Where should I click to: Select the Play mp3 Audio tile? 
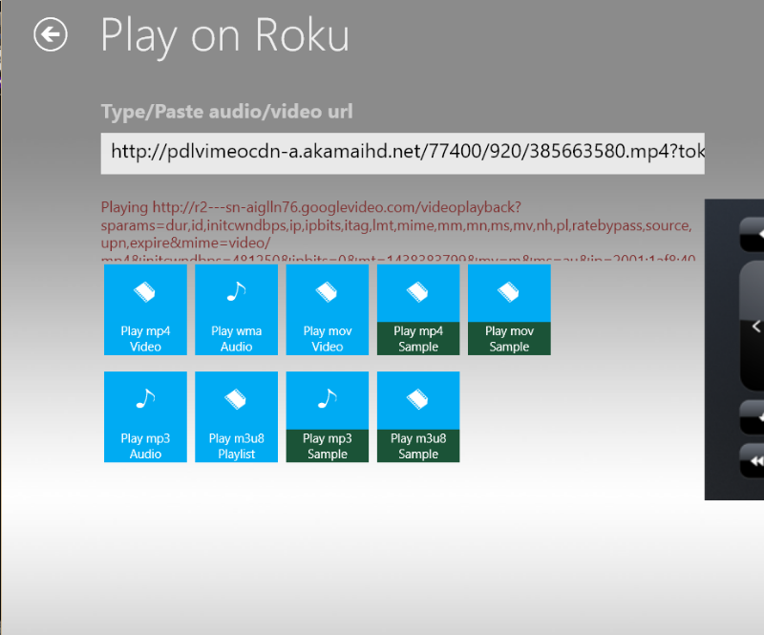click(x=145, y=416)
